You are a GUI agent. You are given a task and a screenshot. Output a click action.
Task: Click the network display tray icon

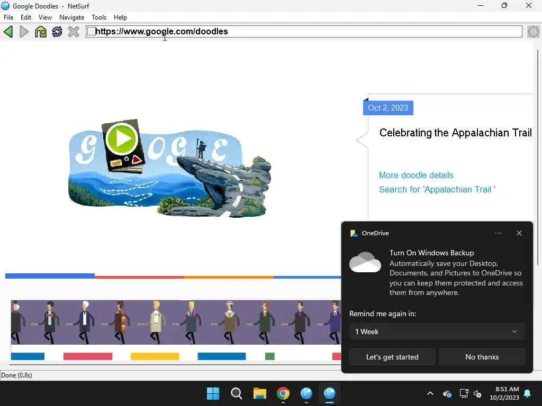(464, 393)
